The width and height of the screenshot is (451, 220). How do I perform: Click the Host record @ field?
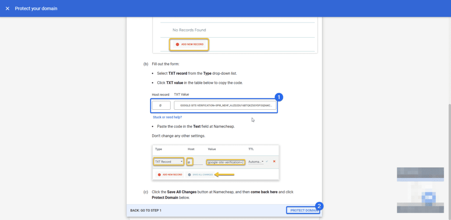tap(161, 105)
